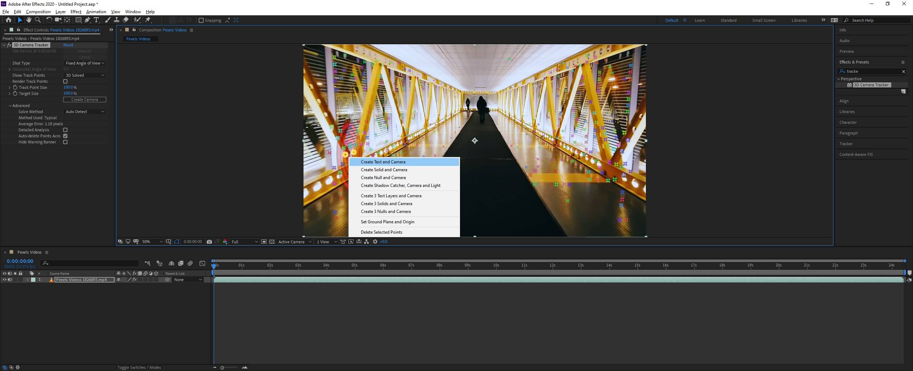Screen dimensions: 913x371
Task: Select the Clone Stamp tool
Action: point(116,20)
